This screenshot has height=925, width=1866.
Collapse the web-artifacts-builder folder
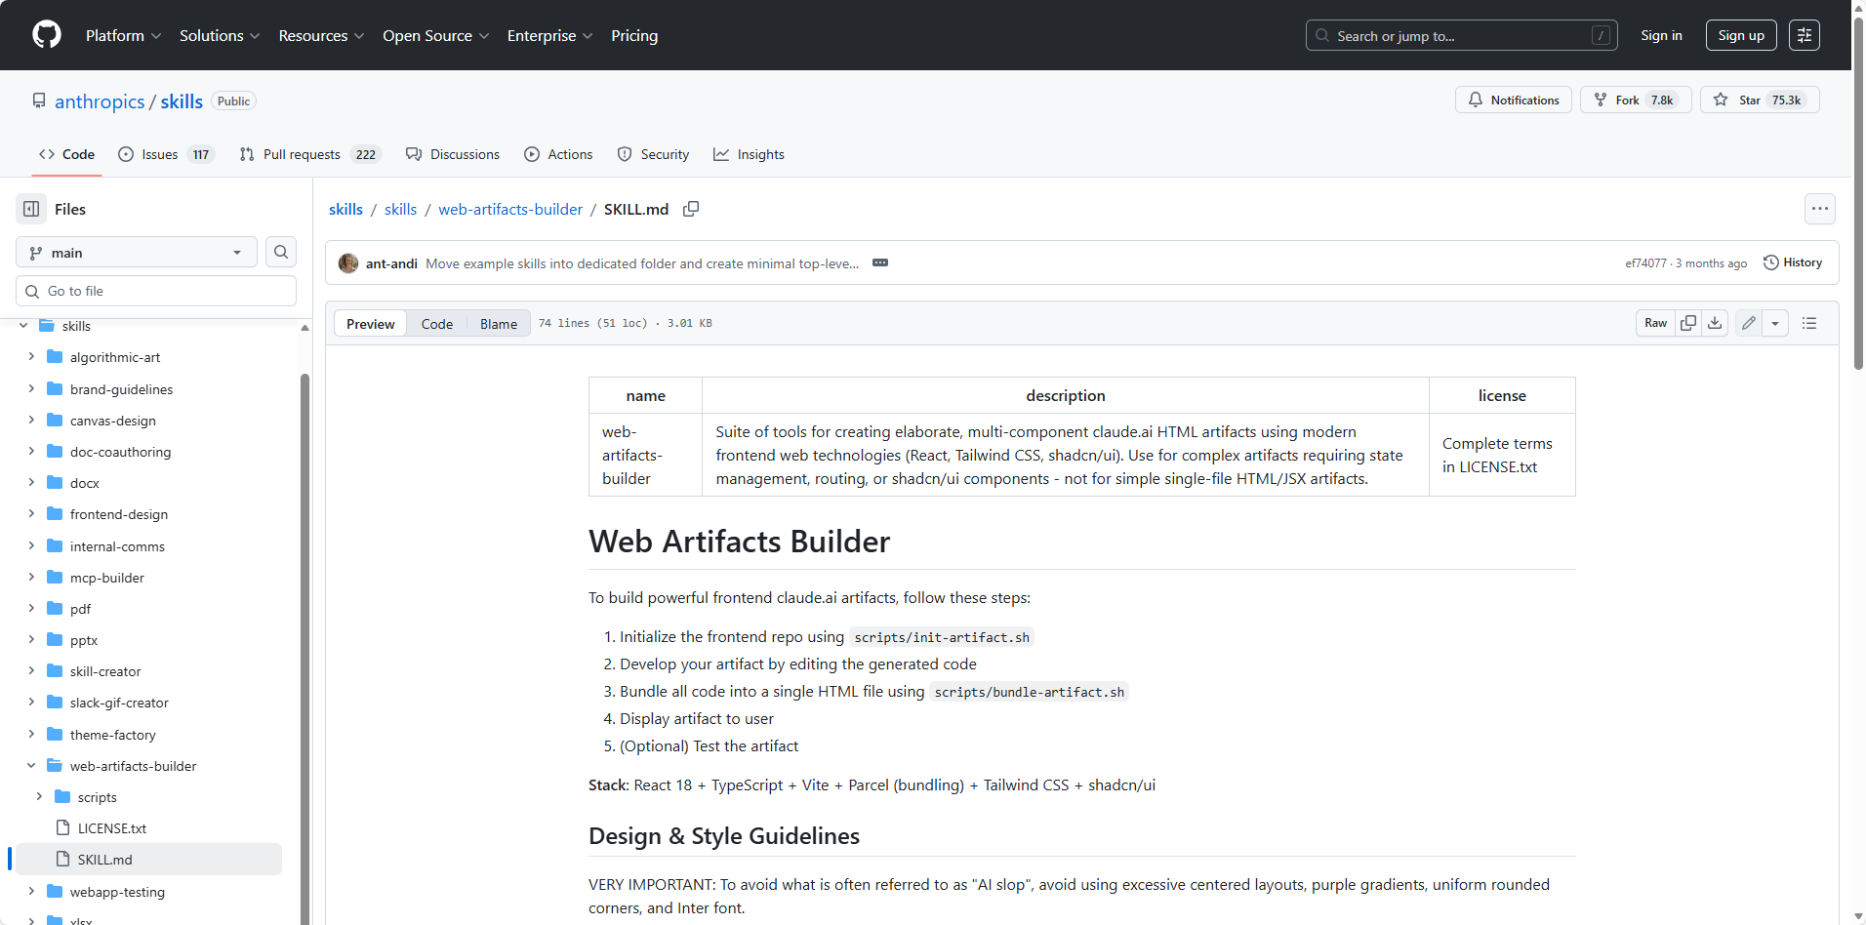click(x=31, y=766)
